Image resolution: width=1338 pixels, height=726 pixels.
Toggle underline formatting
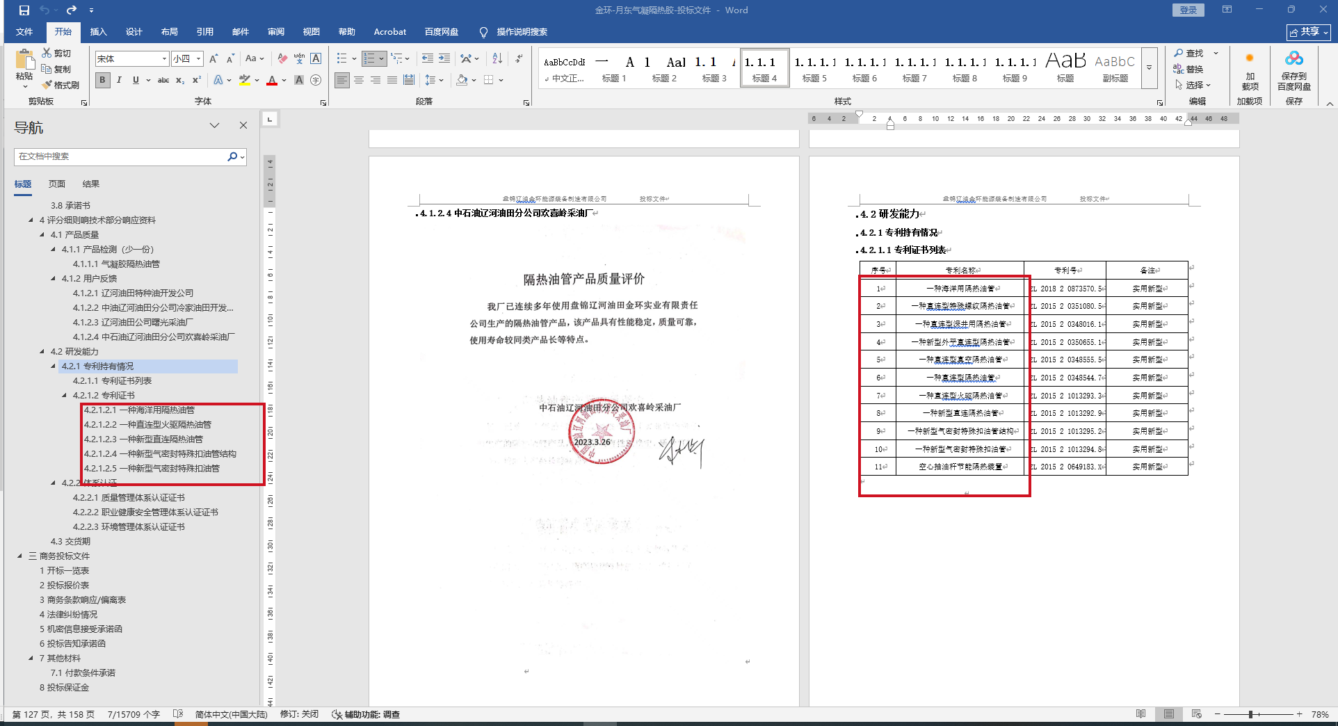pos(136,80)
